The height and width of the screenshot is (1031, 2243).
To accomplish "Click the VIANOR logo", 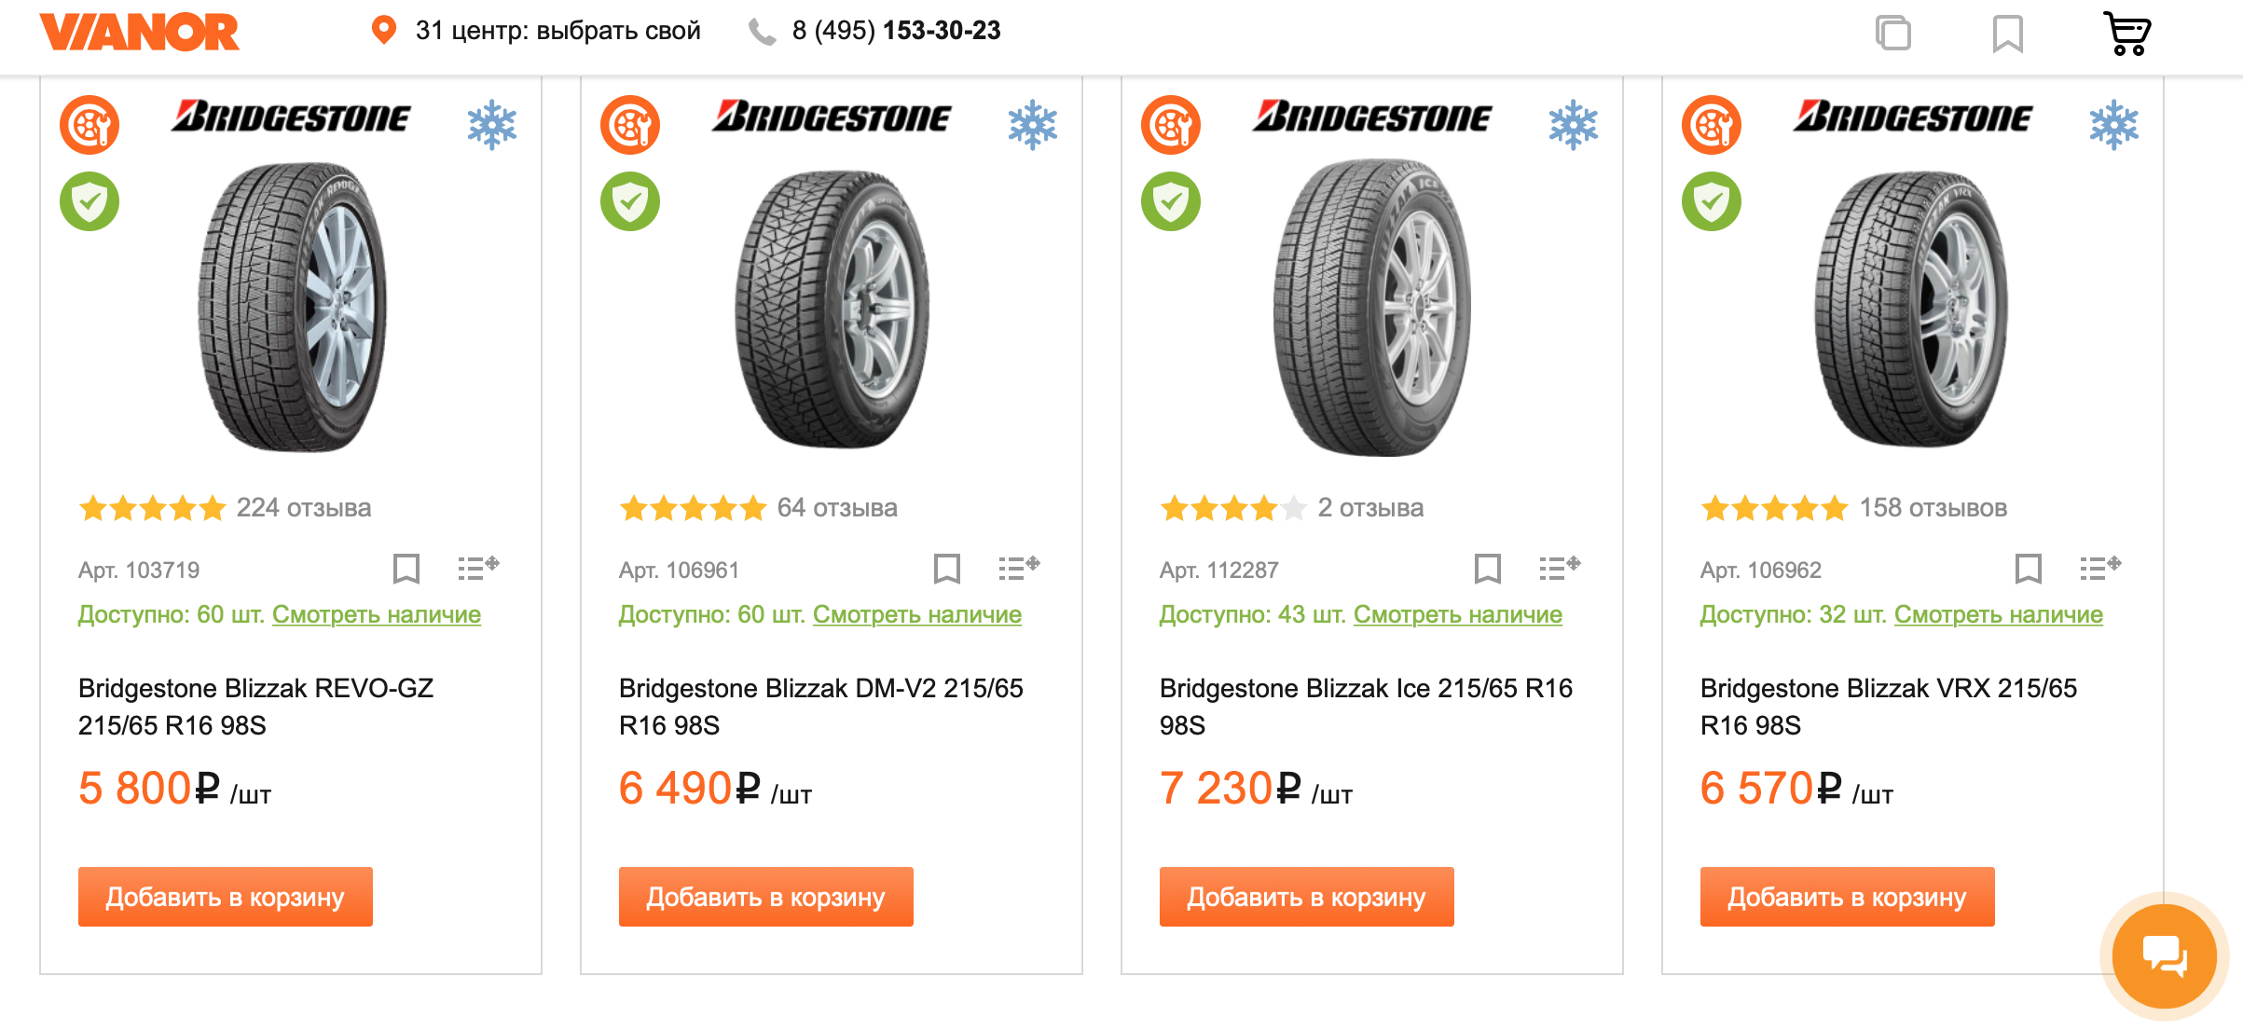I will [140, 32].
